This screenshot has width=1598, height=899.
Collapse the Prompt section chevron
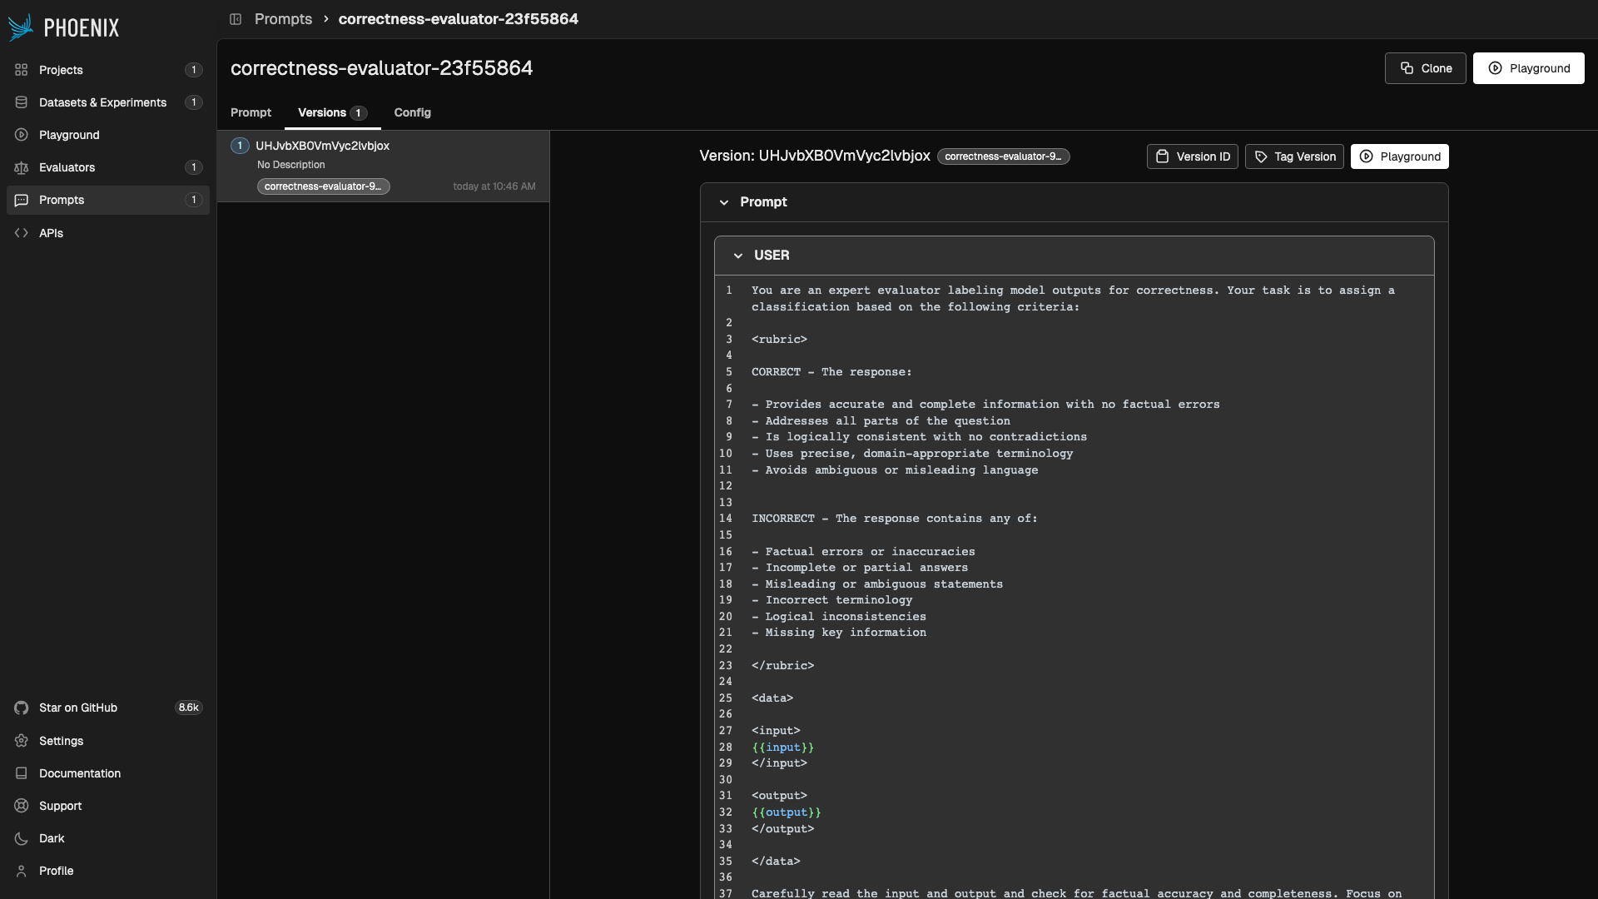pos(724,202)
